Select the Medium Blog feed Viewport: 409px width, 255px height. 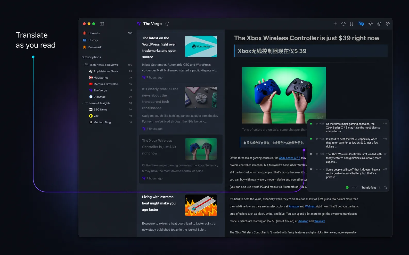[110, 122]
